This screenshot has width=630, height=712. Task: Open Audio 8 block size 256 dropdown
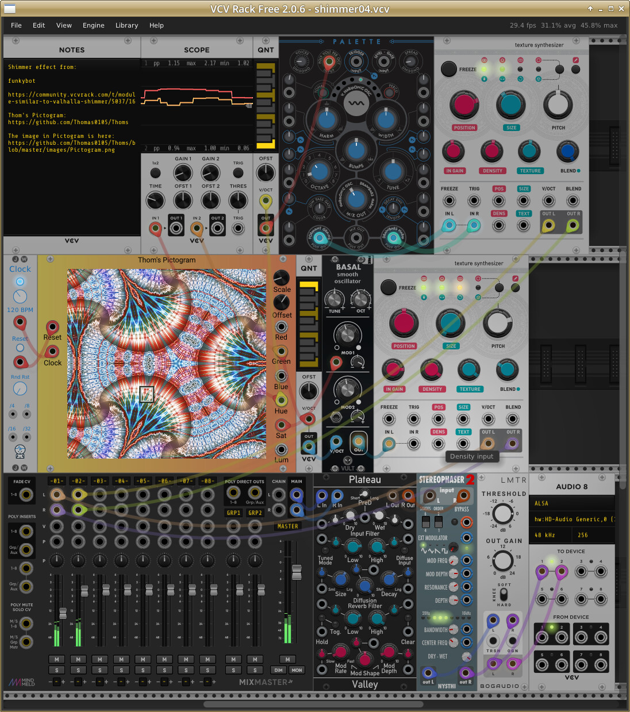click(x=594, y=535)
